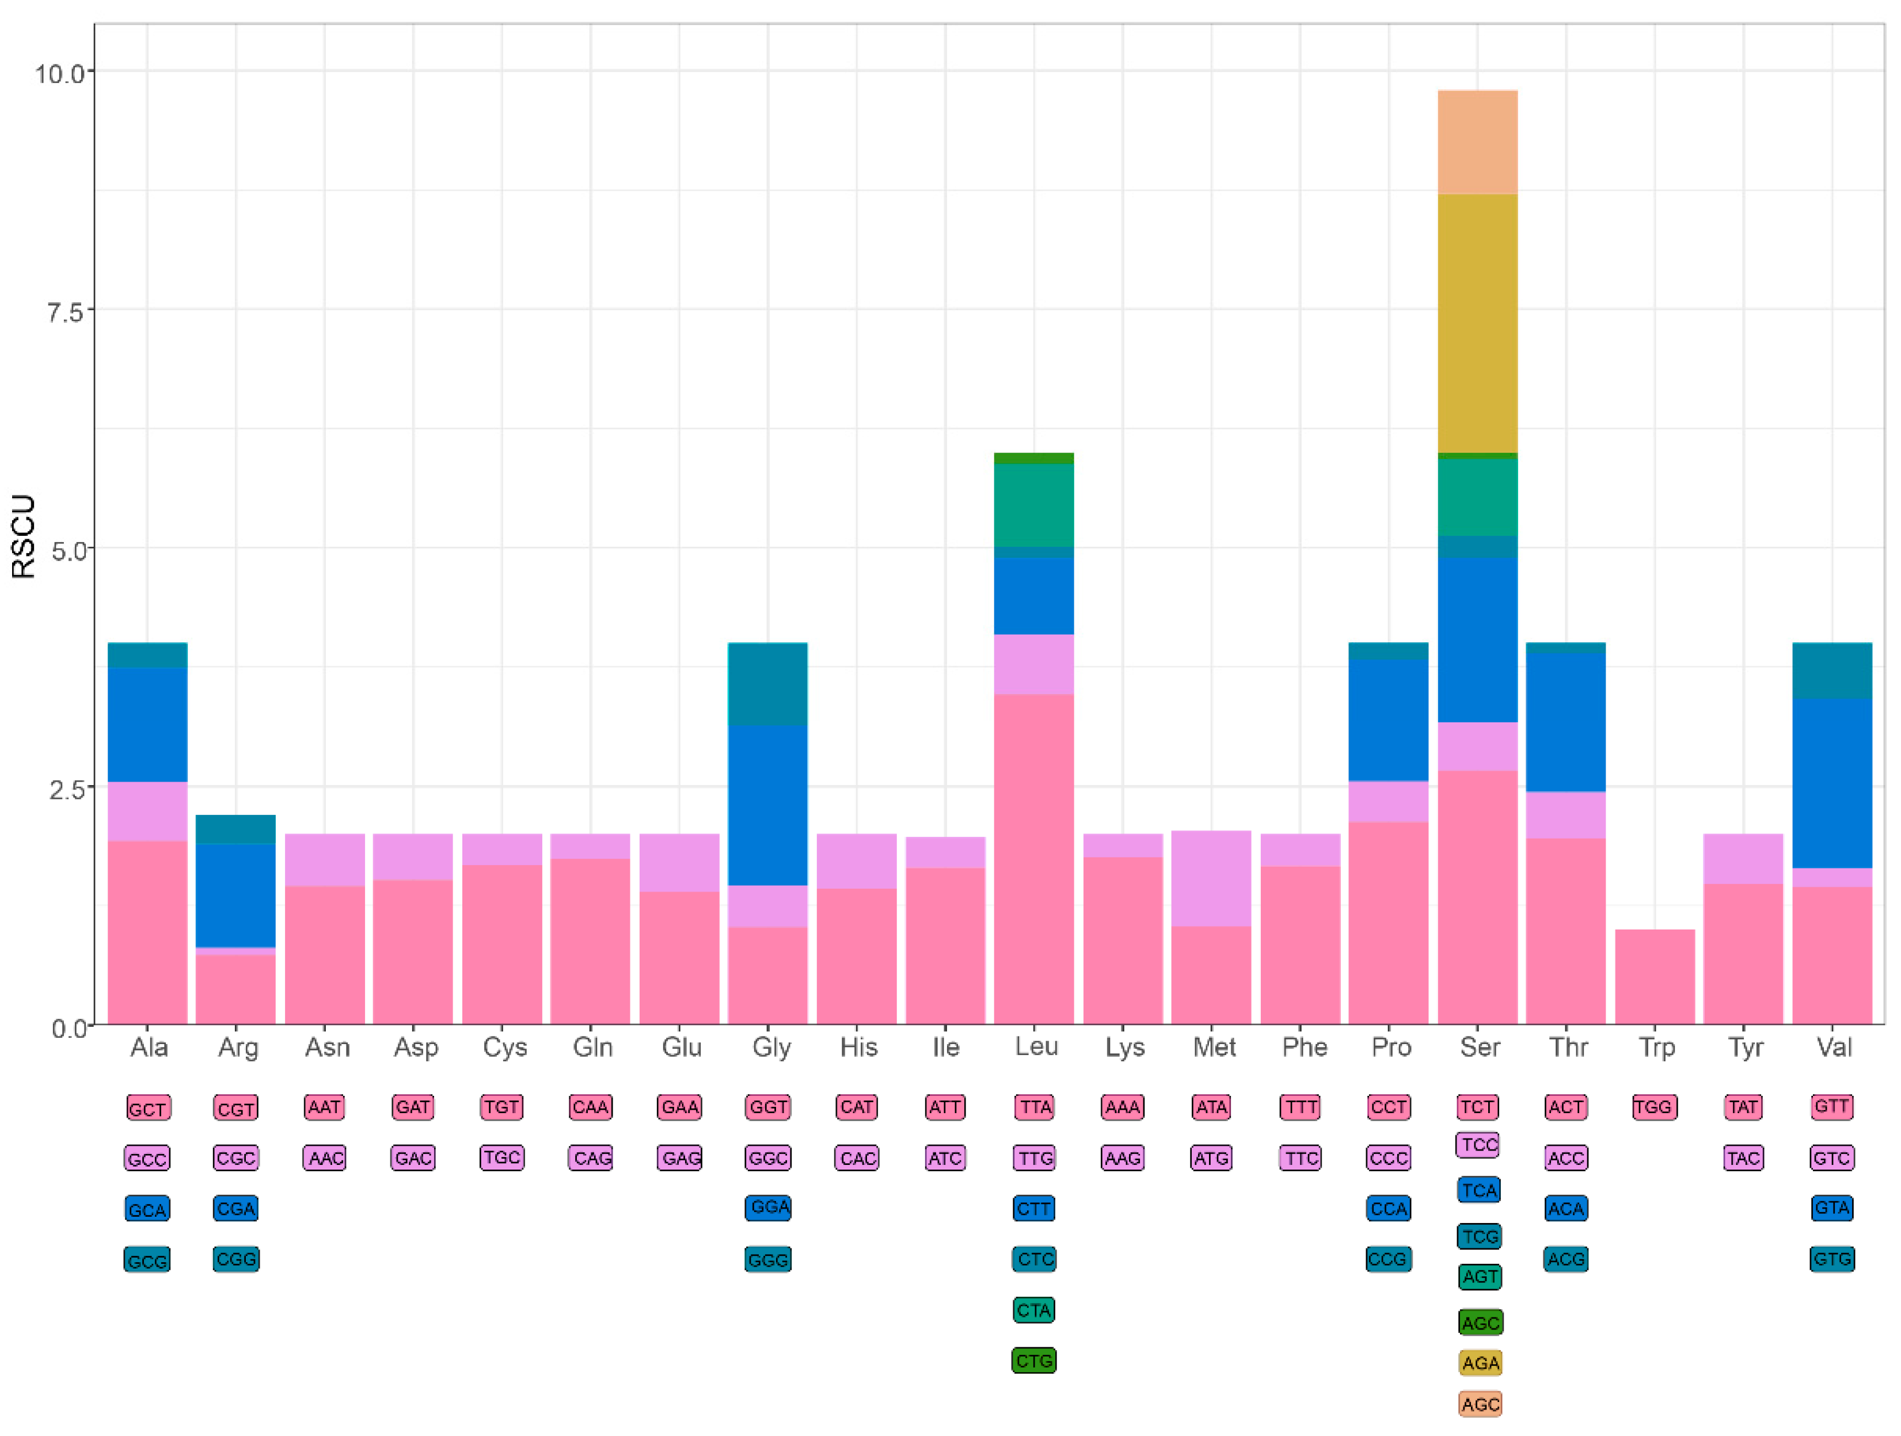Click the Ala x-axis label
Screen dimensions: 1901x1436
(x=149, y=1047)
